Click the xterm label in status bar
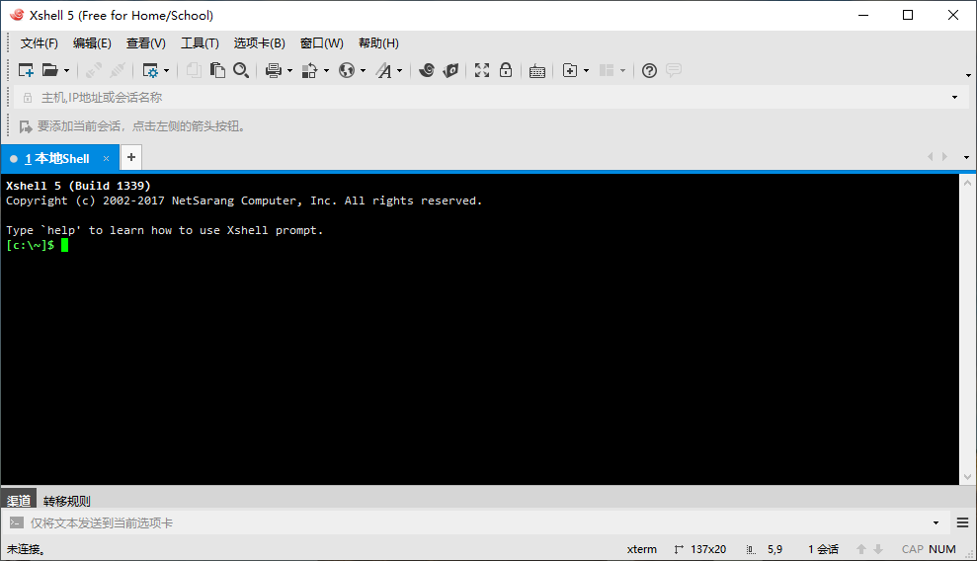The image size is (977, 561). tap(642, 549)
